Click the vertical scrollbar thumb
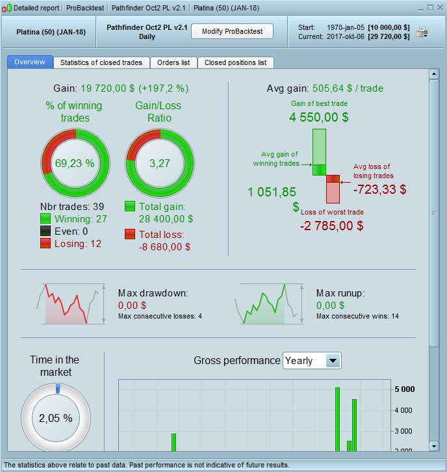447x472 pixels. pyautogui.click(x=434, y=213)
